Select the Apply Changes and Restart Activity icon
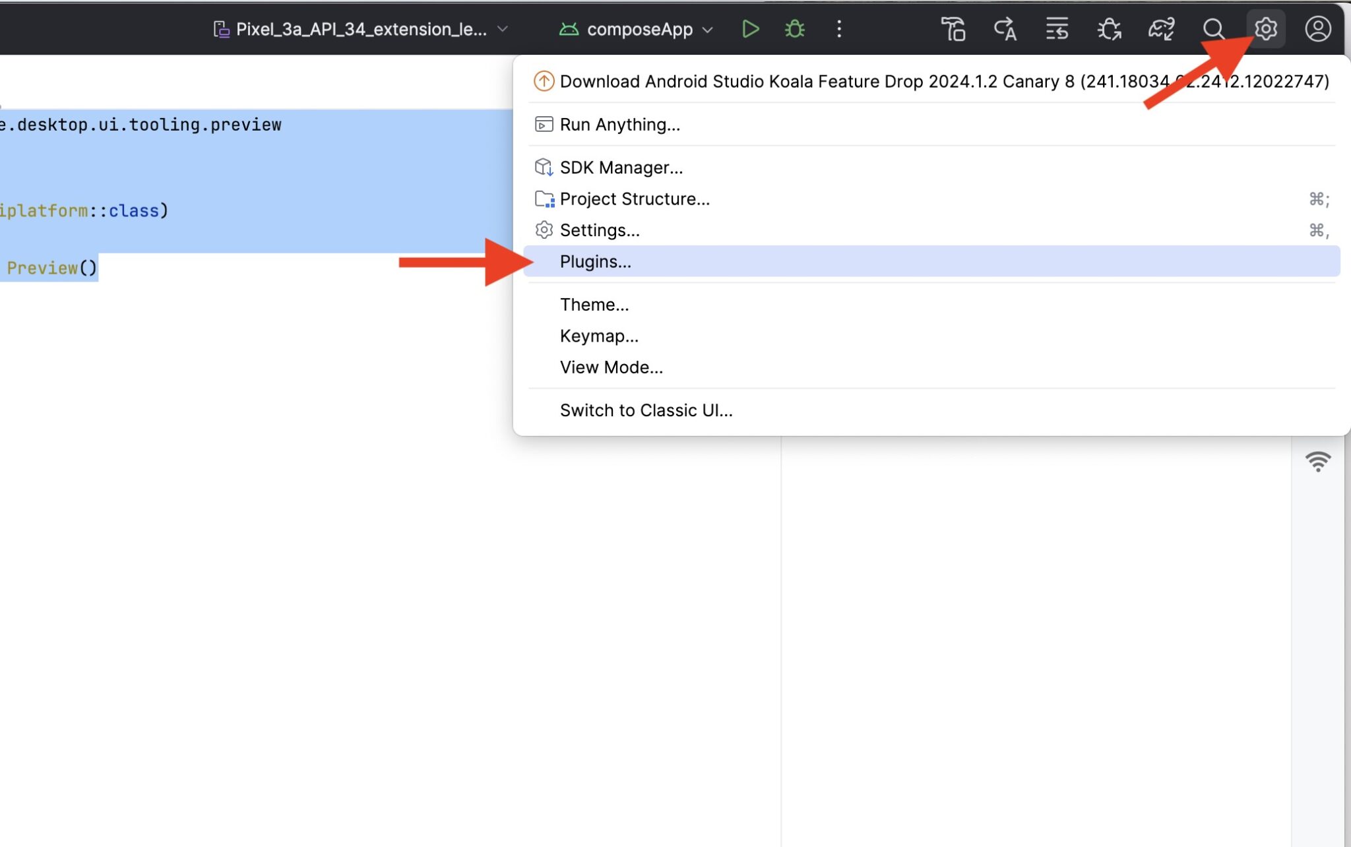1351x847 pixels. (1005, 28)
